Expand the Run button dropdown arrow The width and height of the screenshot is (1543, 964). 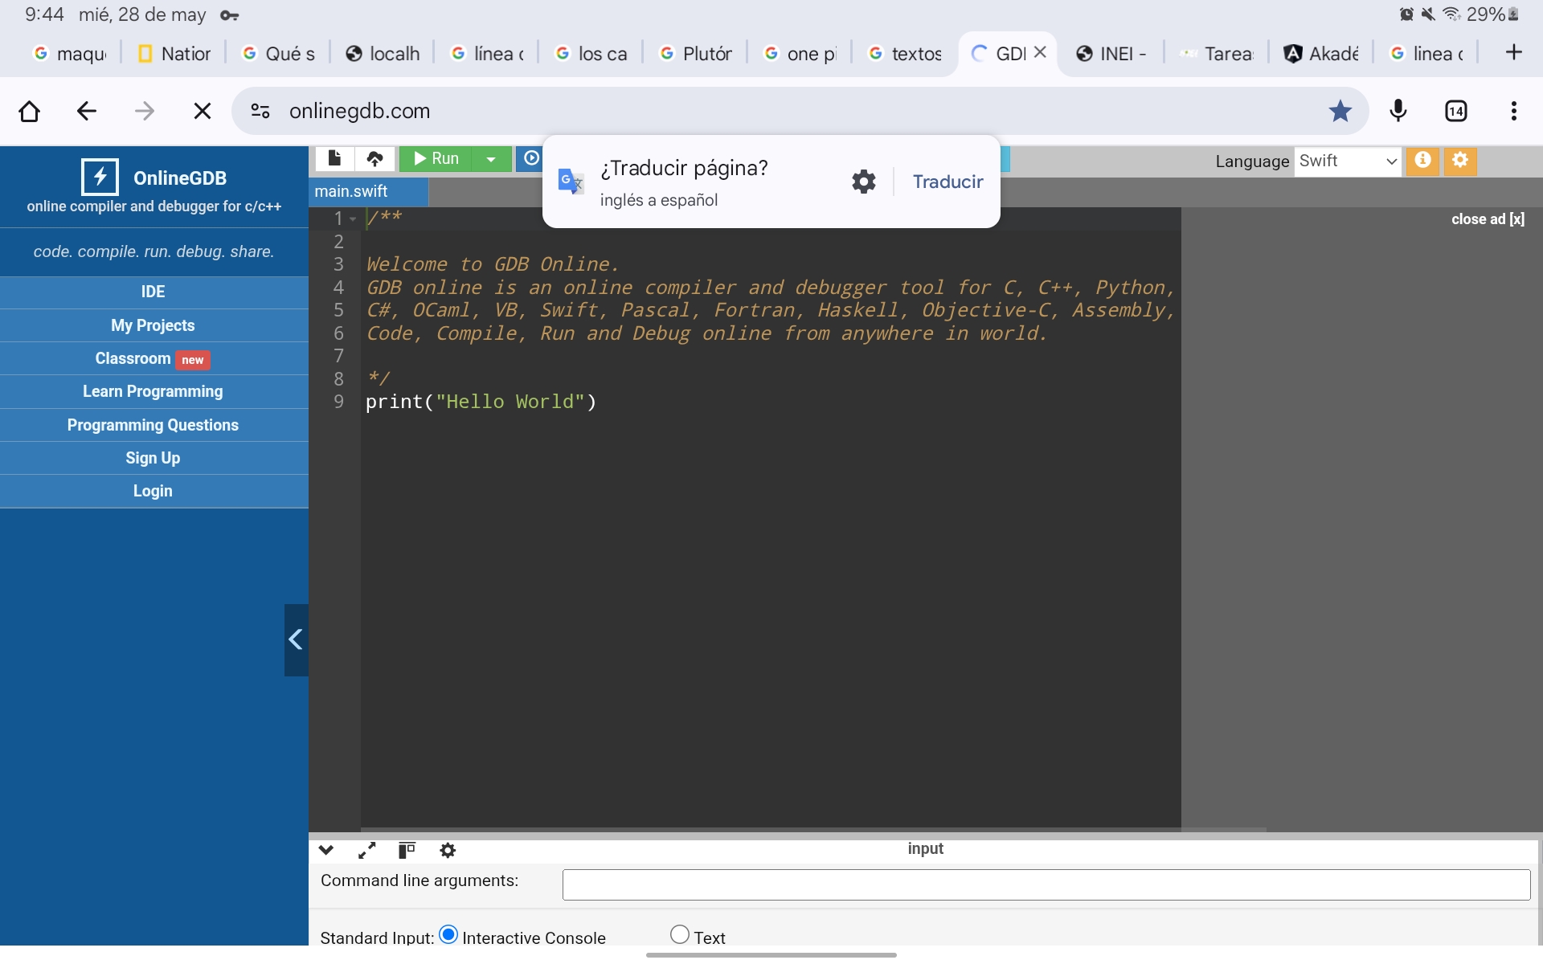[491, 159]
